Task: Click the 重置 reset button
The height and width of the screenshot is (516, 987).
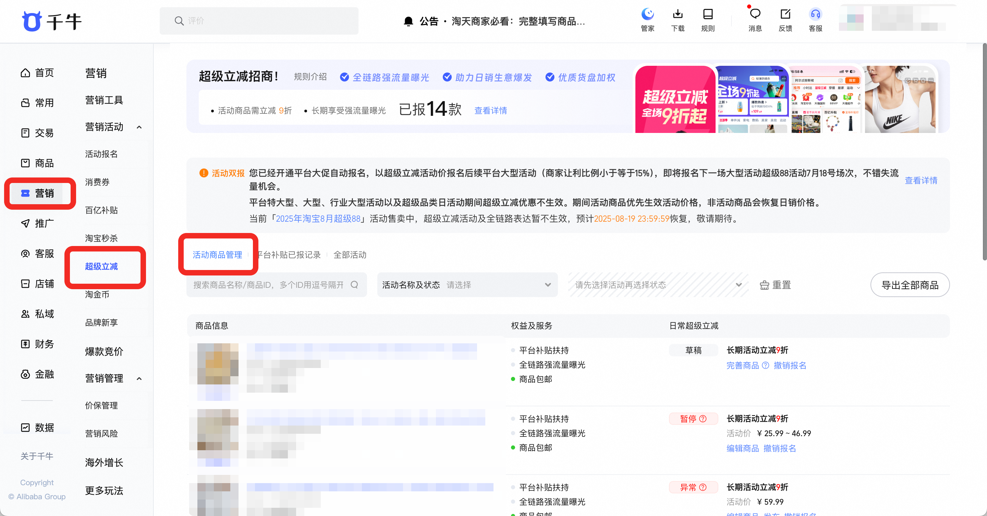Action: [775, 285]
